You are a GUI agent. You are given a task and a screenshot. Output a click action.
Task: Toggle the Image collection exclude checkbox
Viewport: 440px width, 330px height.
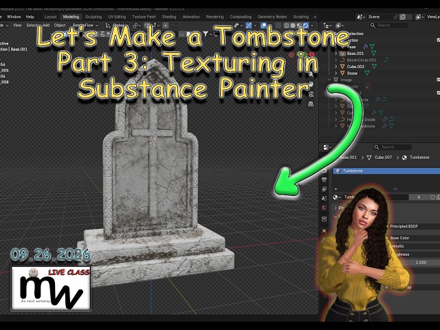pos(439,80)
